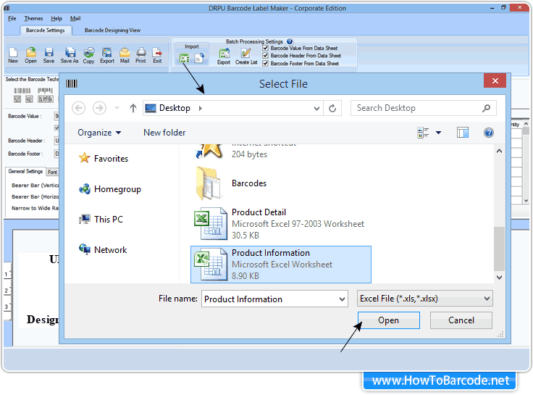This screenshot has width=533, height=395.
Task: Close the Select File dialog
Action: [495, 80]
